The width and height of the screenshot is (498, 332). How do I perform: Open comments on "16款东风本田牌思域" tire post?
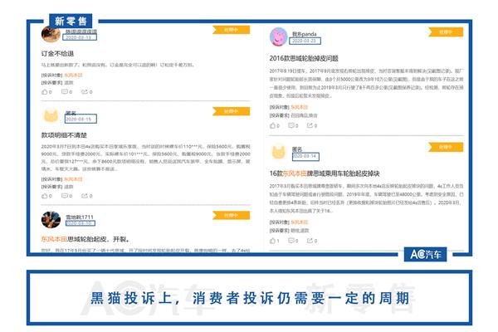coord(293,241)
